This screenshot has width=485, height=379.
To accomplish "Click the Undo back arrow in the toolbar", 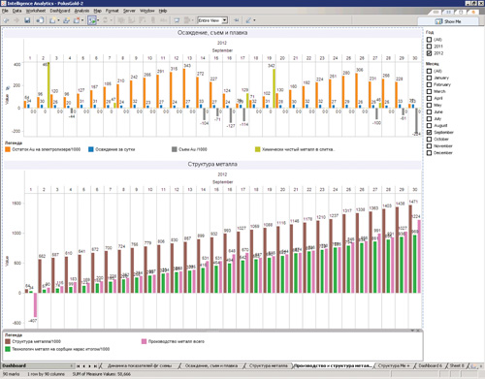I will pos(7,20).
